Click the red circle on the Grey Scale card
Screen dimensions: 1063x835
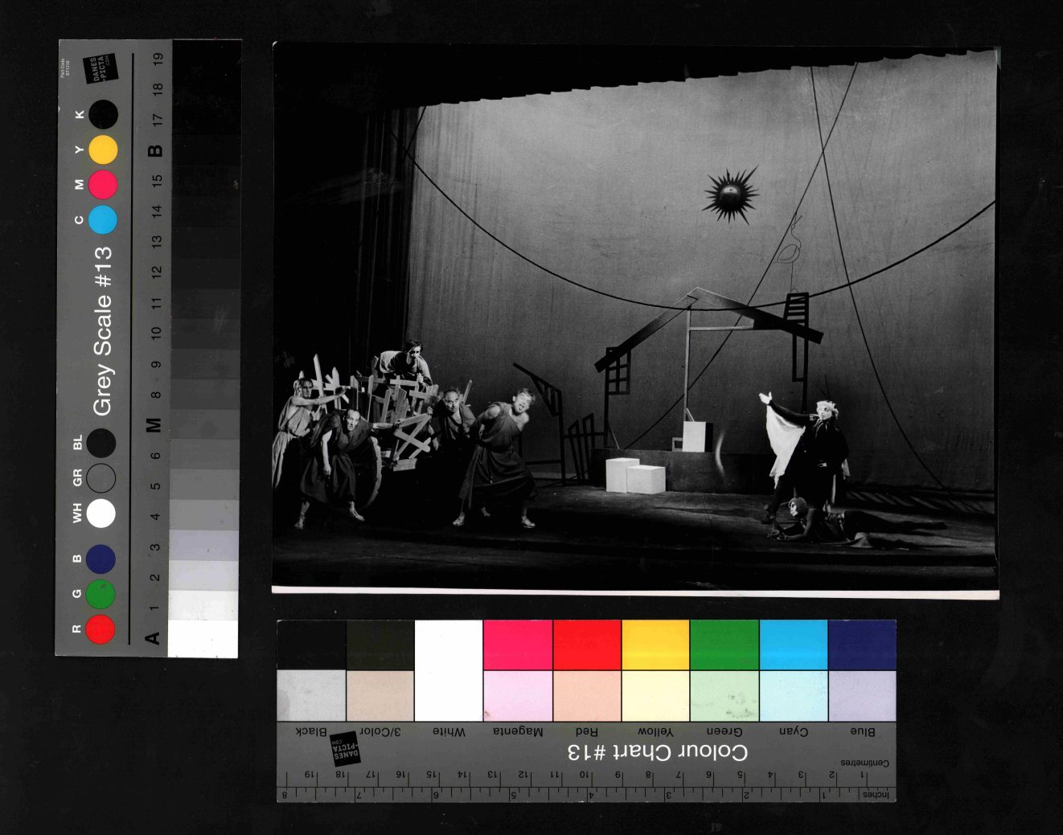click(101, 629)
